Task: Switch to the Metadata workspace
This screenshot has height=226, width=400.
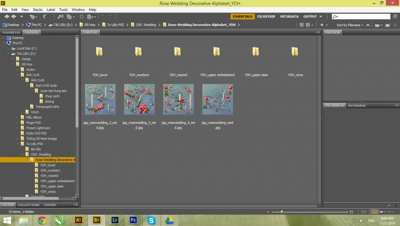Action: pos(289,16)
